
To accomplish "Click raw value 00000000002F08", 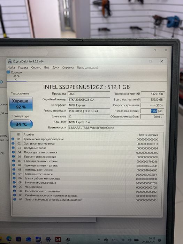I will [x=146, y=188].
